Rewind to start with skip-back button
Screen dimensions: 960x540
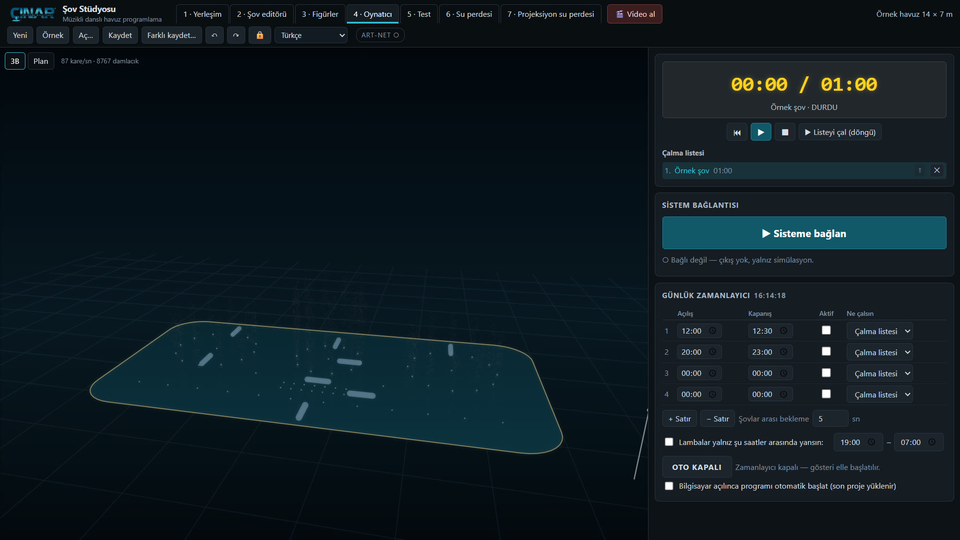pyautogui.click(x=737, y=132)
